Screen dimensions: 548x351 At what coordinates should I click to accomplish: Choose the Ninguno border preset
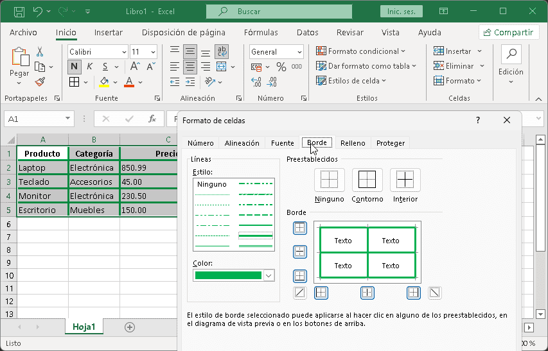coord(329,180)
